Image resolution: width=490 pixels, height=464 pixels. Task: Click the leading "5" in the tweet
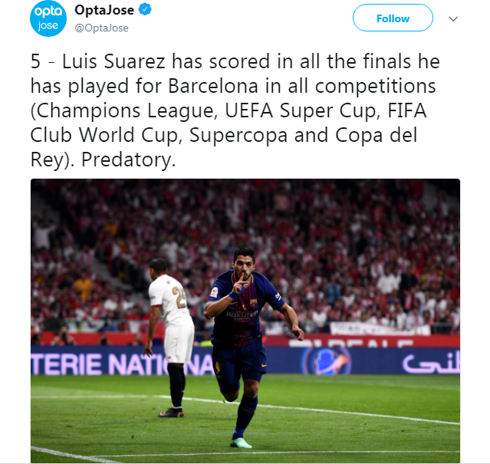[36, 61]
